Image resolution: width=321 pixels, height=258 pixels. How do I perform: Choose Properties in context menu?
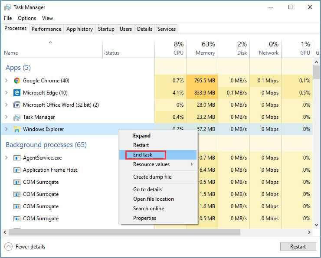(158, 218)
